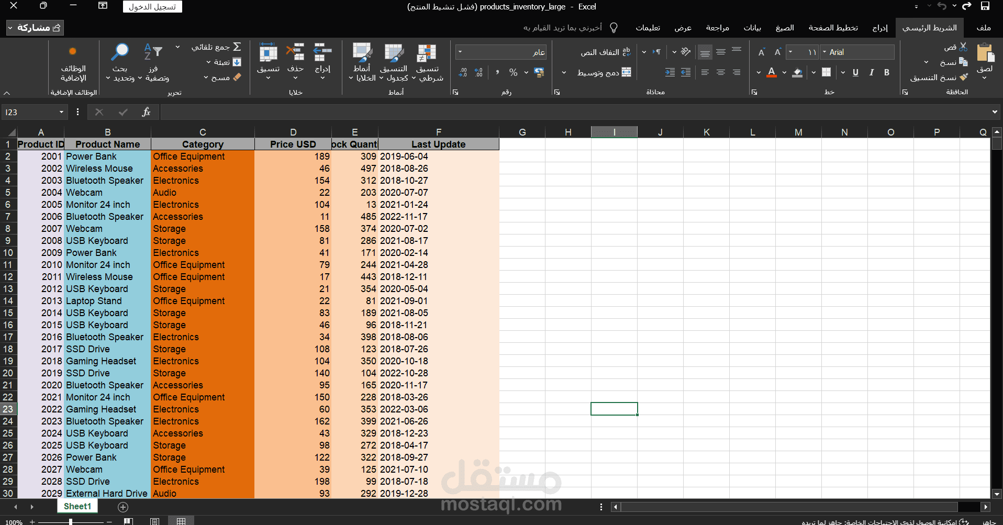The width and height of the screenshot is (1003, 525).
Task: Expand the formula bar chevron
Action: tap(995, 112)
